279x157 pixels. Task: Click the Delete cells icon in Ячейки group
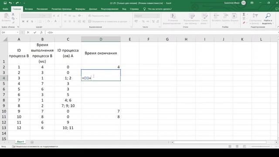click(226, 16)
